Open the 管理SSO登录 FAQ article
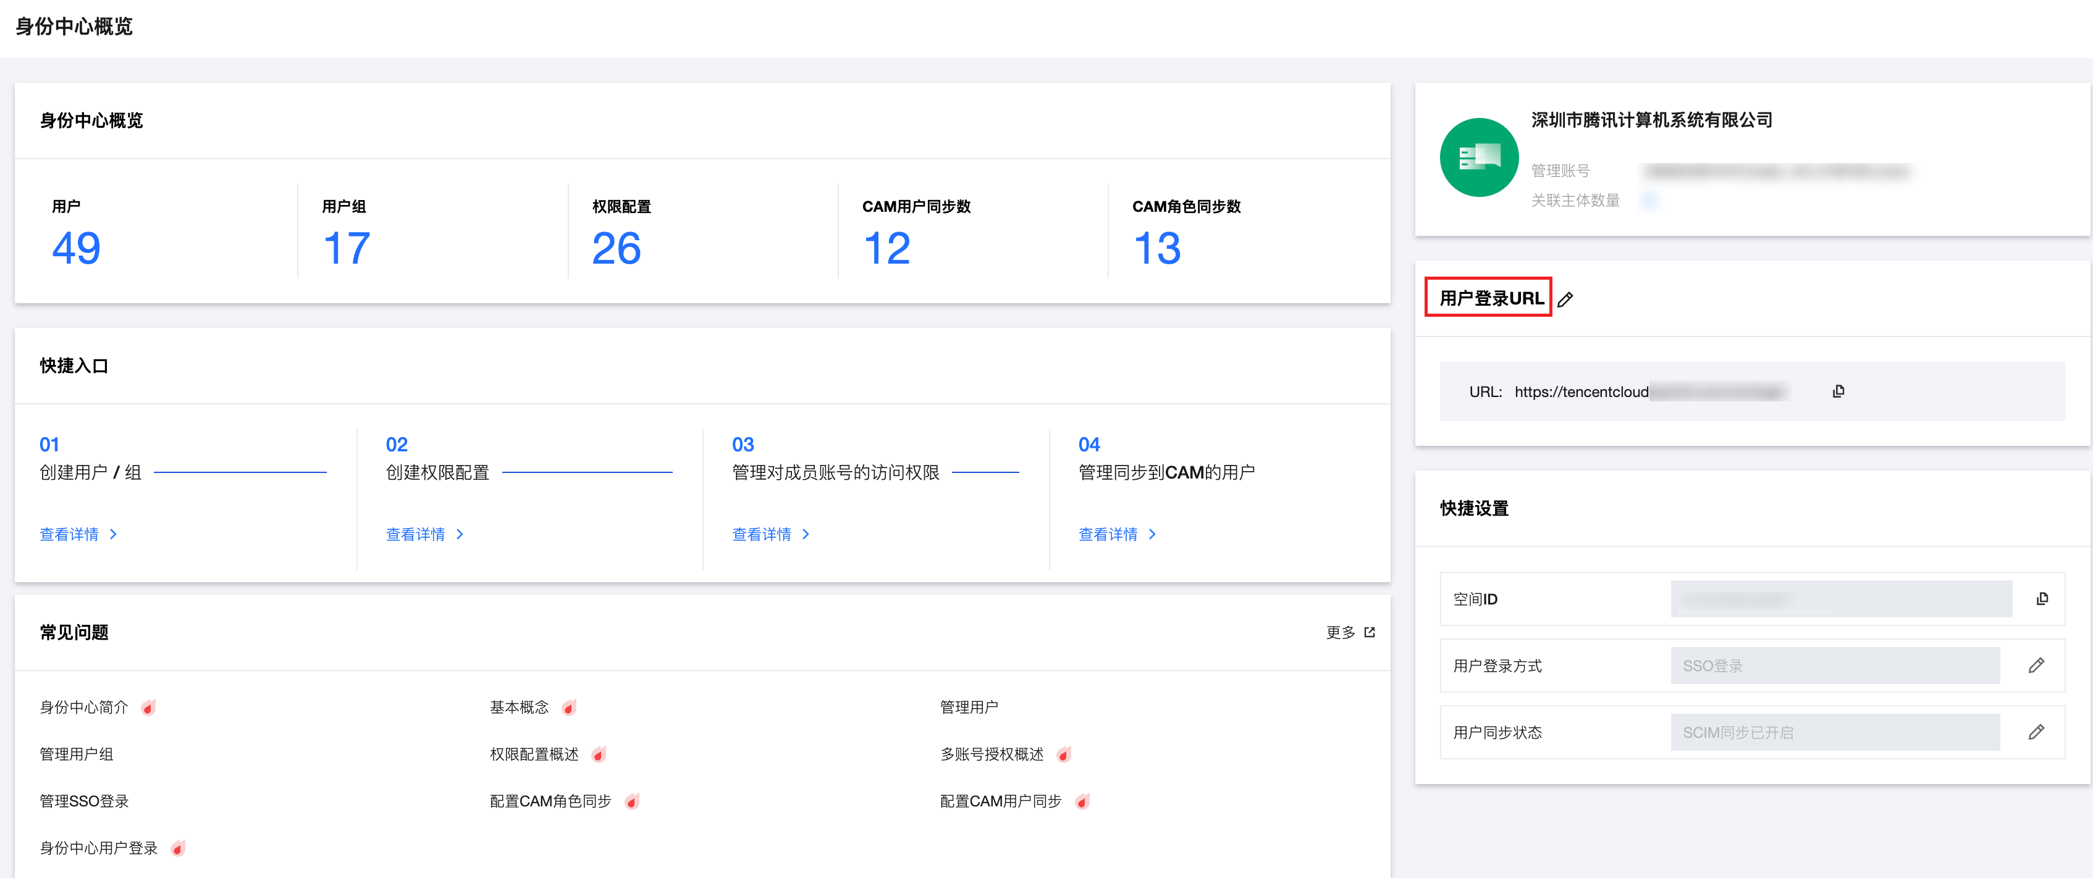 [x=85, y=801]
